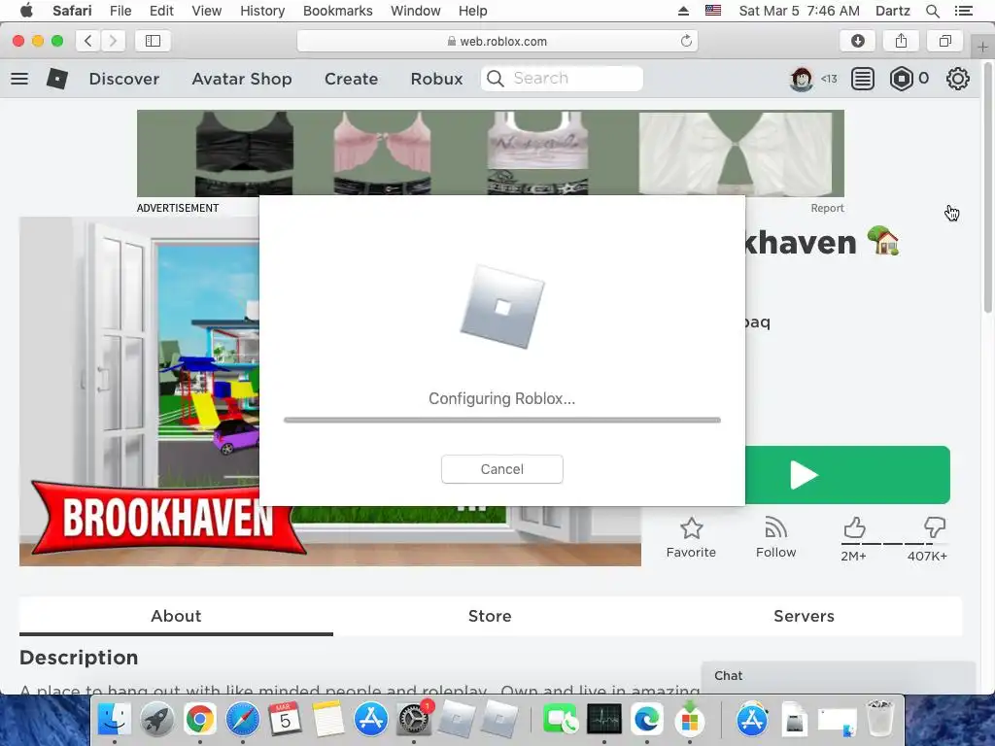Screen dimensions: 995x746
Task: Open the Roblox hamburger navigation menu
Action: coord(19,79)
